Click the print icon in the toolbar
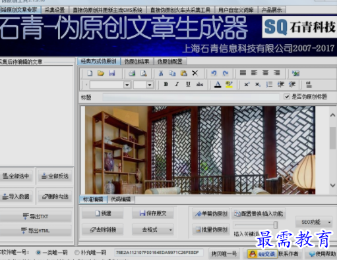The image size is (337, 260). (132, 73)
